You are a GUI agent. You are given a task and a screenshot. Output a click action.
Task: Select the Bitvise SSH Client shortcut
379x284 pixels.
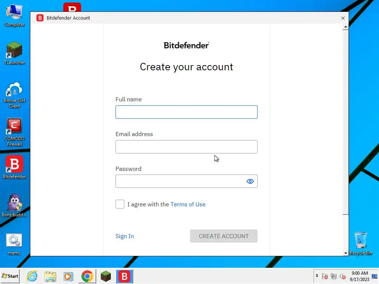[14, 95]
